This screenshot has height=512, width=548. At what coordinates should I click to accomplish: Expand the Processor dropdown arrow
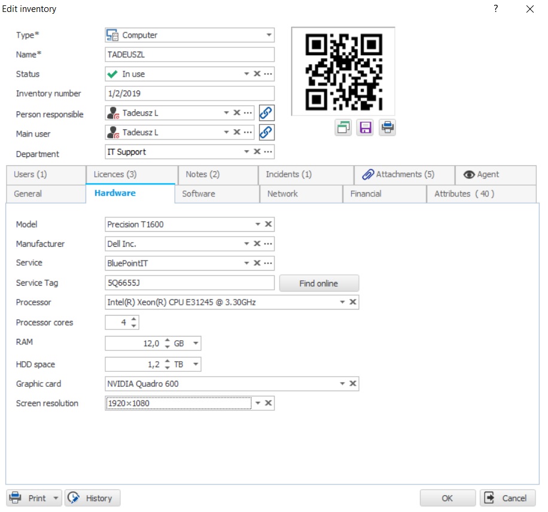coord(342,302)
